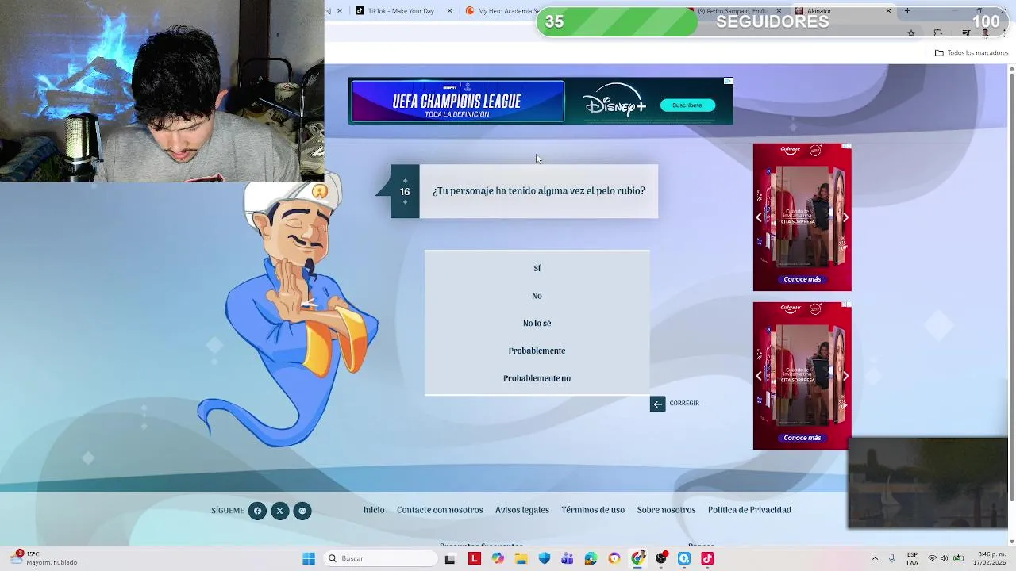Image resolution: width=1016 pixels, height=571 pixels.
Task: Click 'Conoce más' in upper Colgate ad
Action: pyautogui.click(x=802, y=279)
